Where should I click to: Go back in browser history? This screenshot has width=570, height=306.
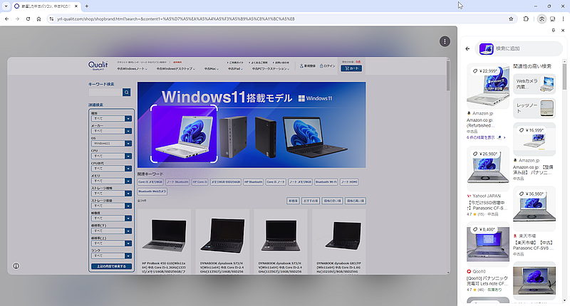point(6,19)
